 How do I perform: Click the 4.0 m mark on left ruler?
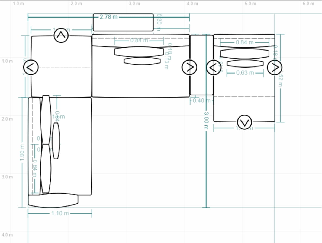[x=7, y=235]
